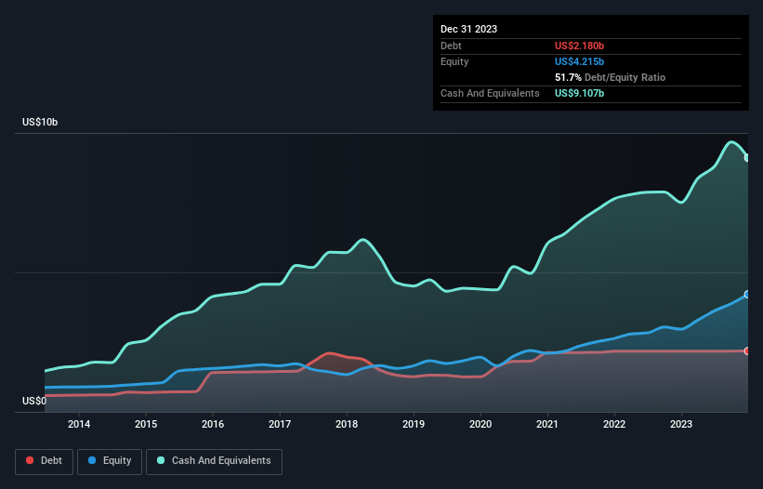Click the US$2.180b debt value
This screenshot has height=489, width=763.
(579, 46)
